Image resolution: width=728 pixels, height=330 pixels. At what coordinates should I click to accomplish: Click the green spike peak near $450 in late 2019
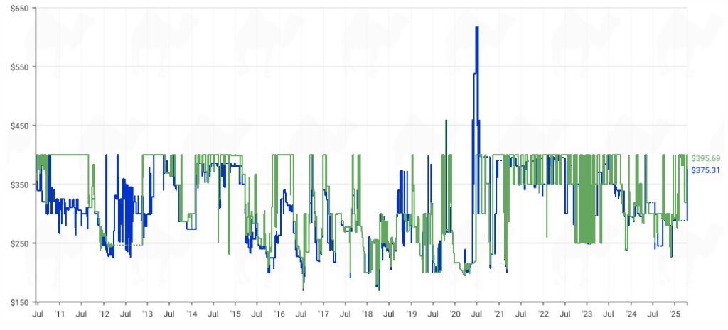pyautogui.click(x=446, y=121)
